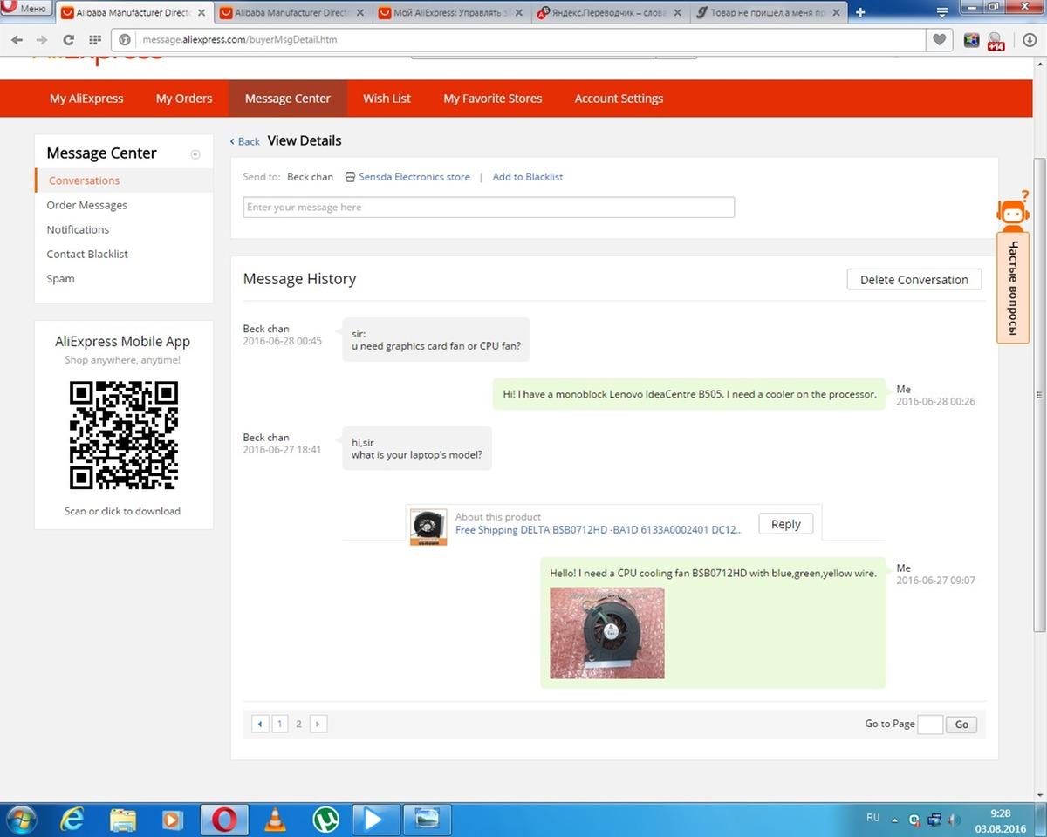Reload the page with refresh icon
Screen dimensions: 1047x837
click(x=68, y=40)
